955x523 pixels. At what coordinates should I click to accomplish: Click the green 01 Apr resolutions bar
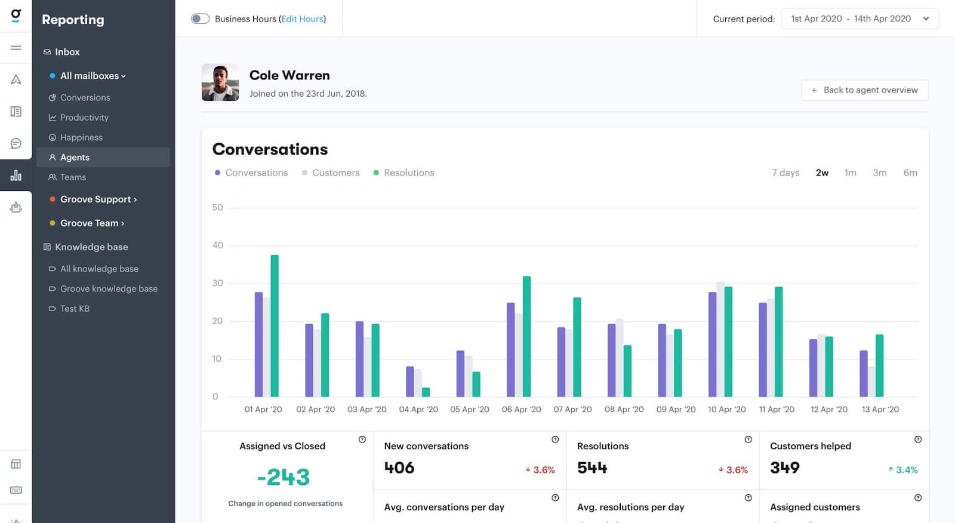[x=275, y=325]
